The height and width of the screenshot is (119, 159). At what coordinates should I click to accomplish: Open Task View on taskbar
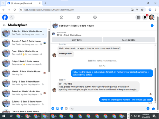coord(11,116)
